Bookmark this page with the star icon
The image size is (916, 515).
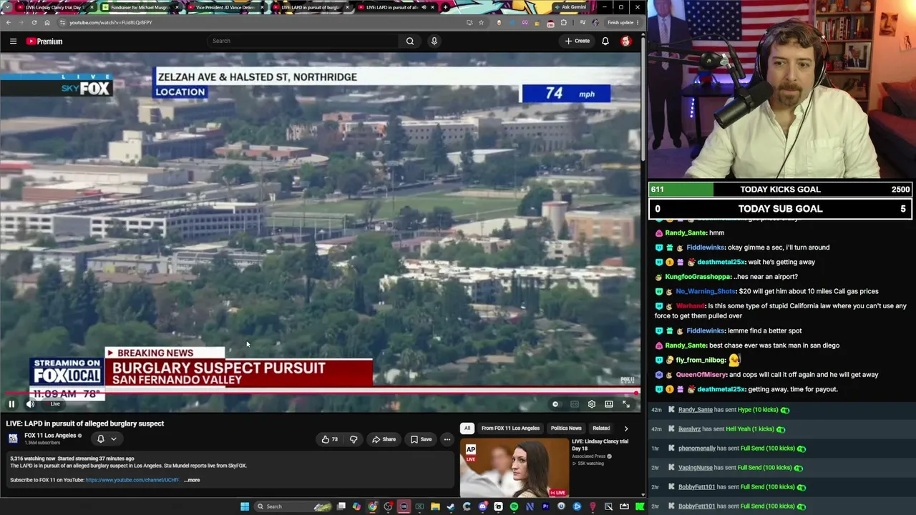[481, 22]
